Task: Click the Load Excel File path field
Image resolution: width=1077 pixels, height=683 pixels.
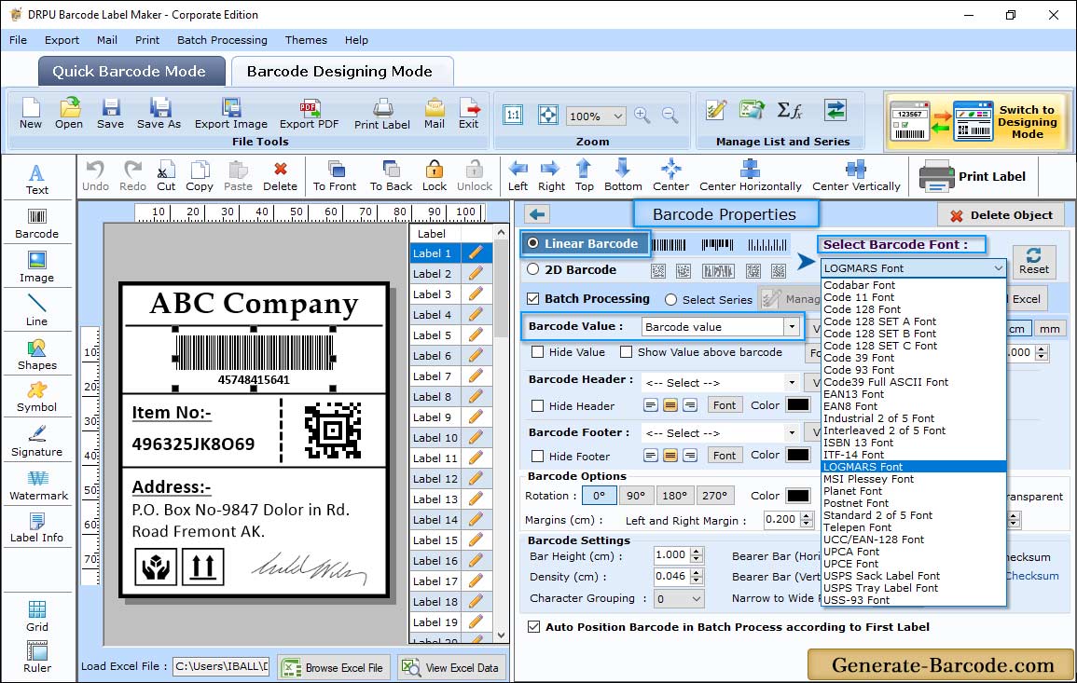Action: (220, 666)
